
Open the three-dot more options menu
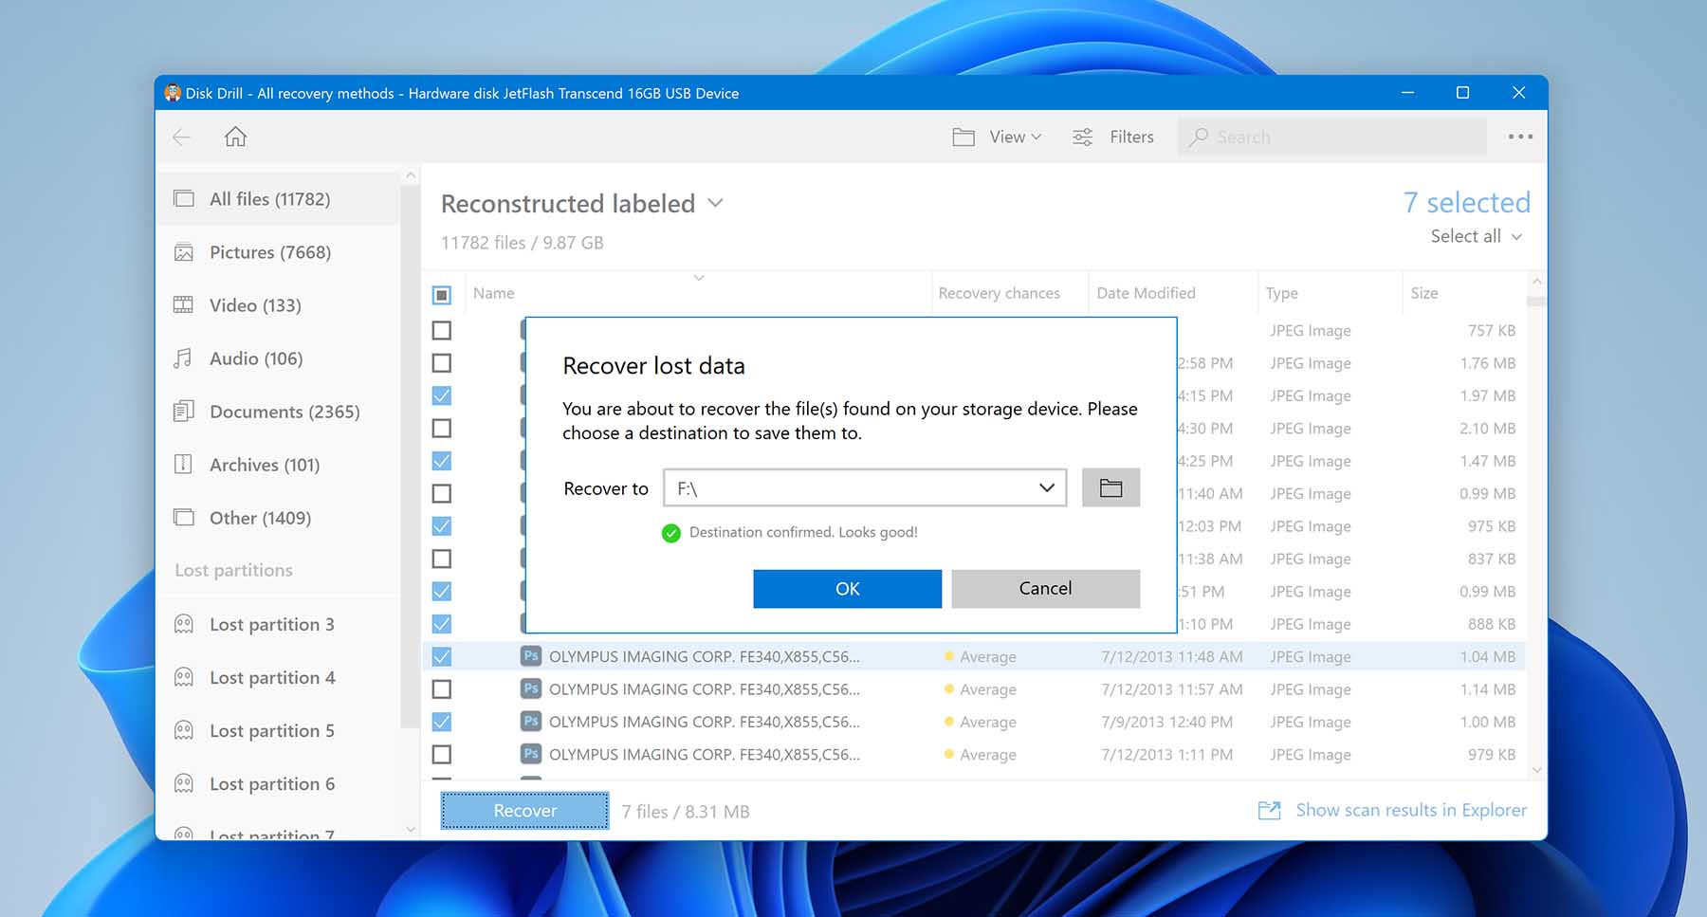point(1520,137)
